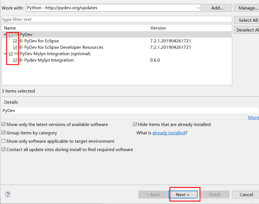Select PyDev for Eclipse Developer Resources text

coord(64,47)
